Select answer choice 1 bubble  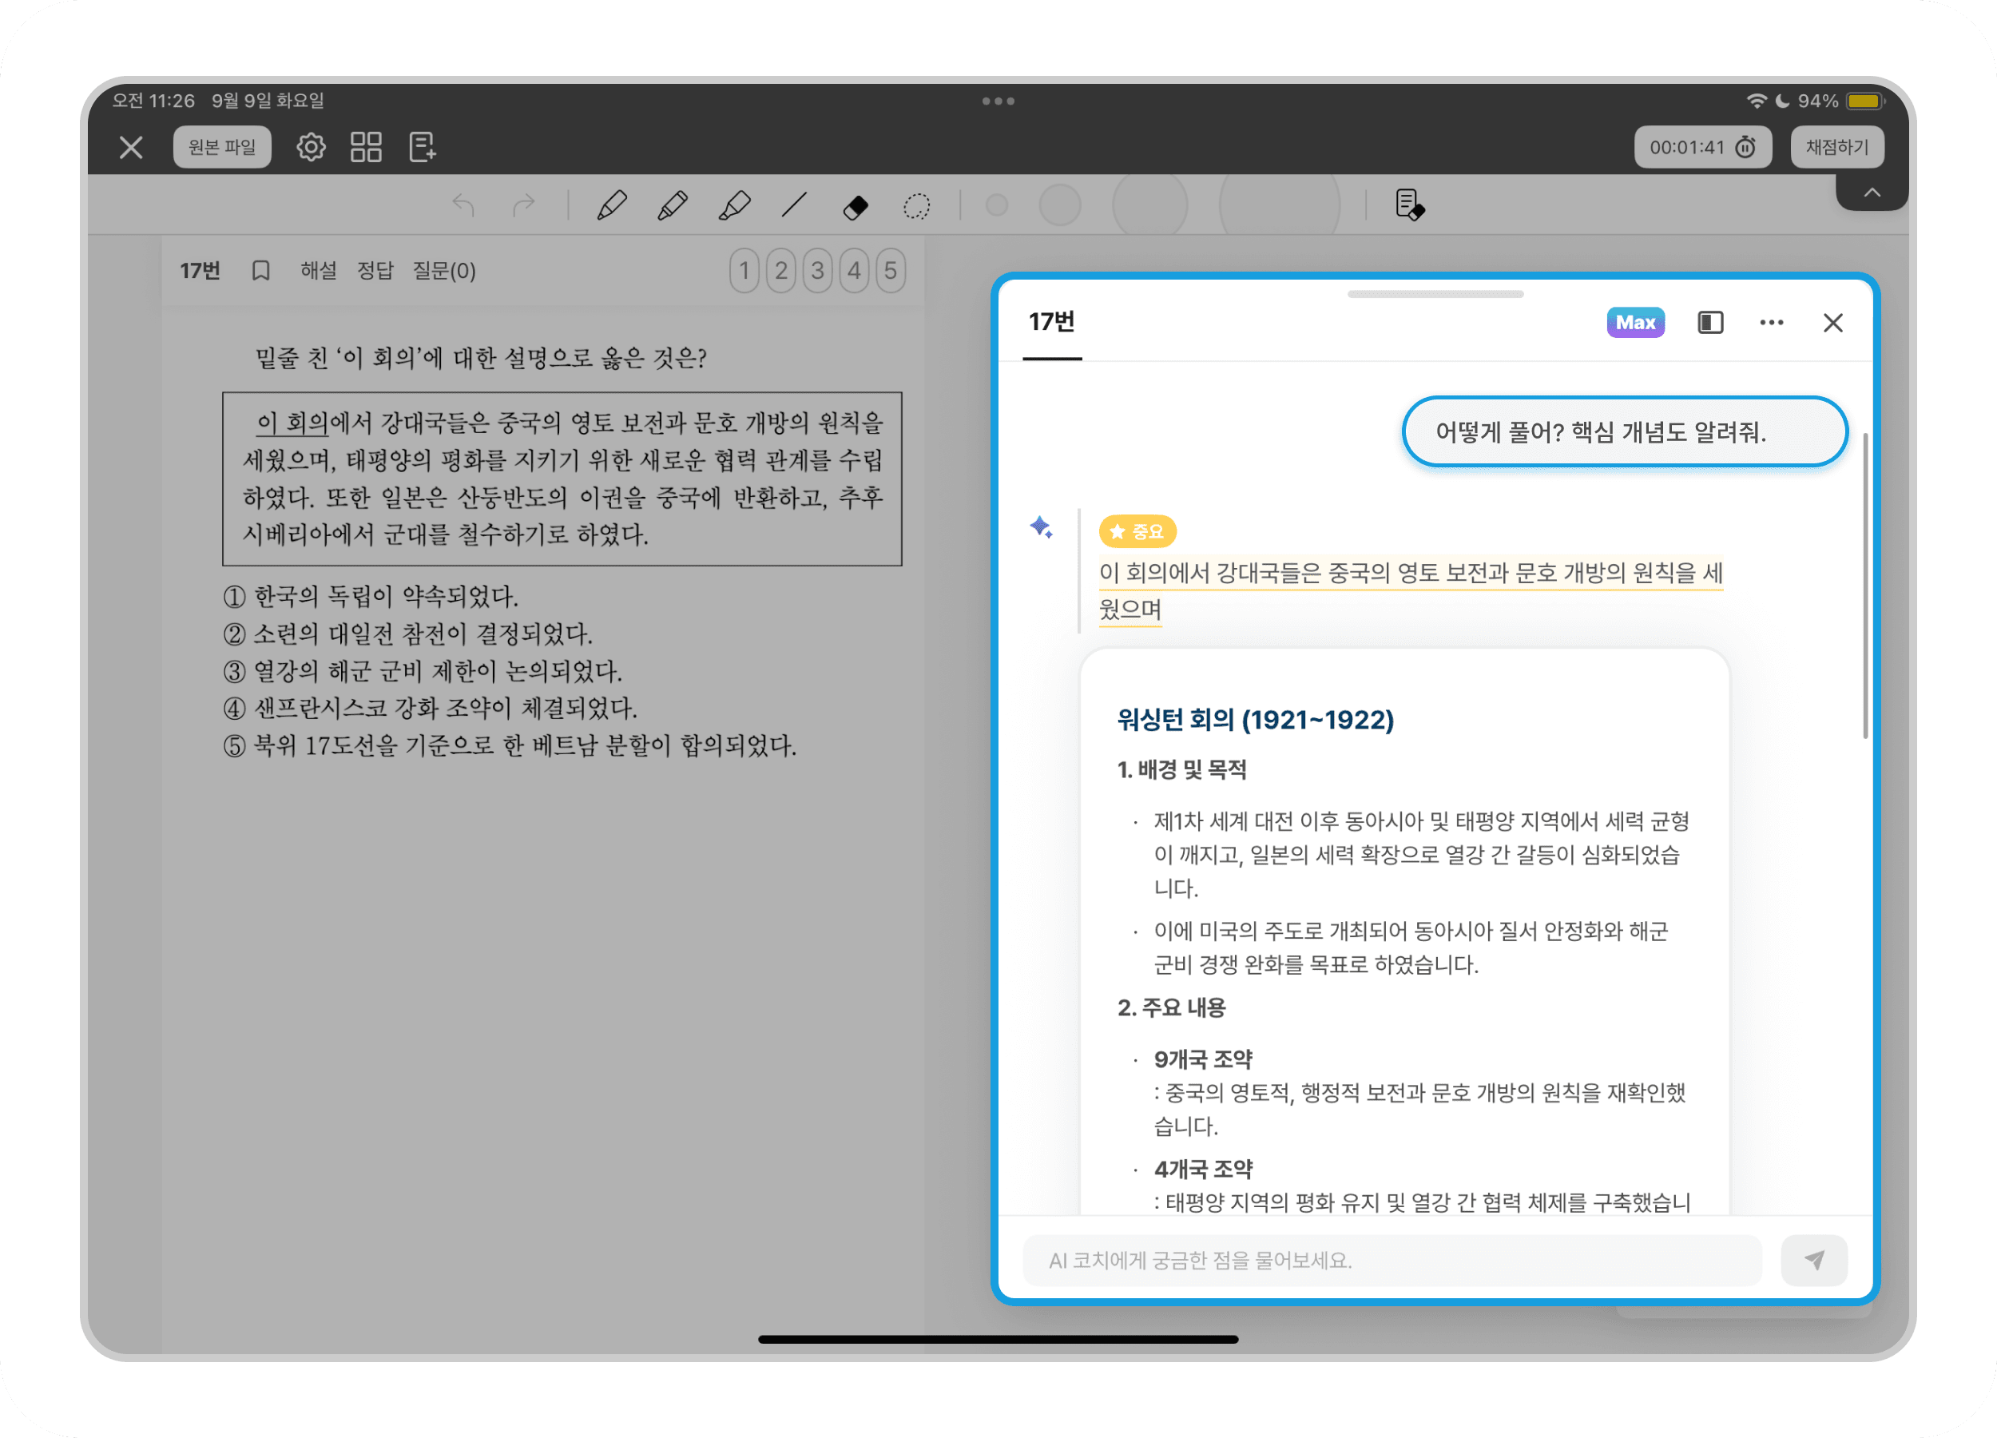click(x=745, y=270)
